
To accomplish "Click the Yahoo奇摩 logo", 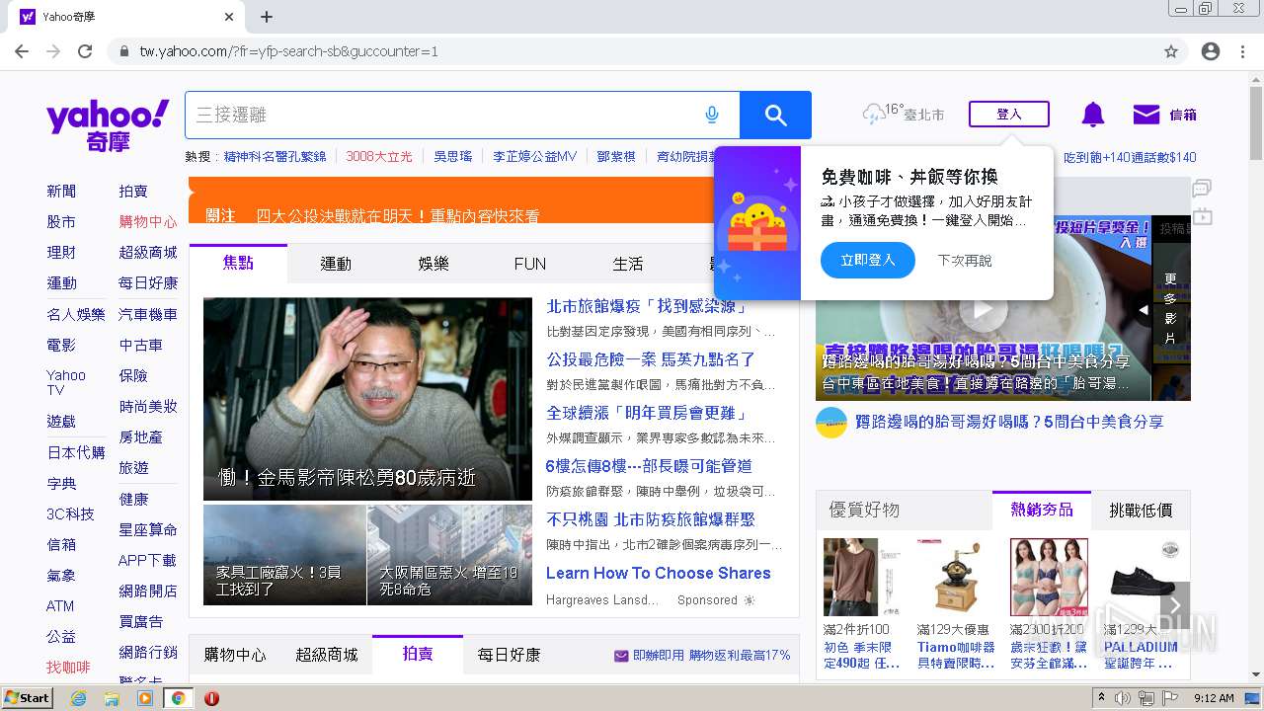I will [108, 125].
